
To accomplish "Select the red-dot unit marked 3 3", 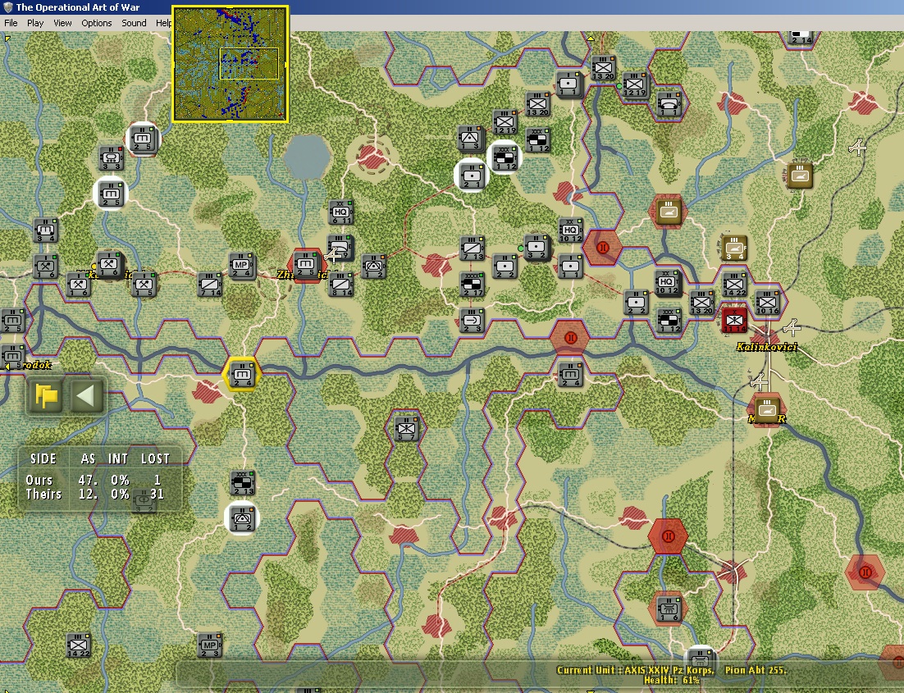I will coord(110,158).
